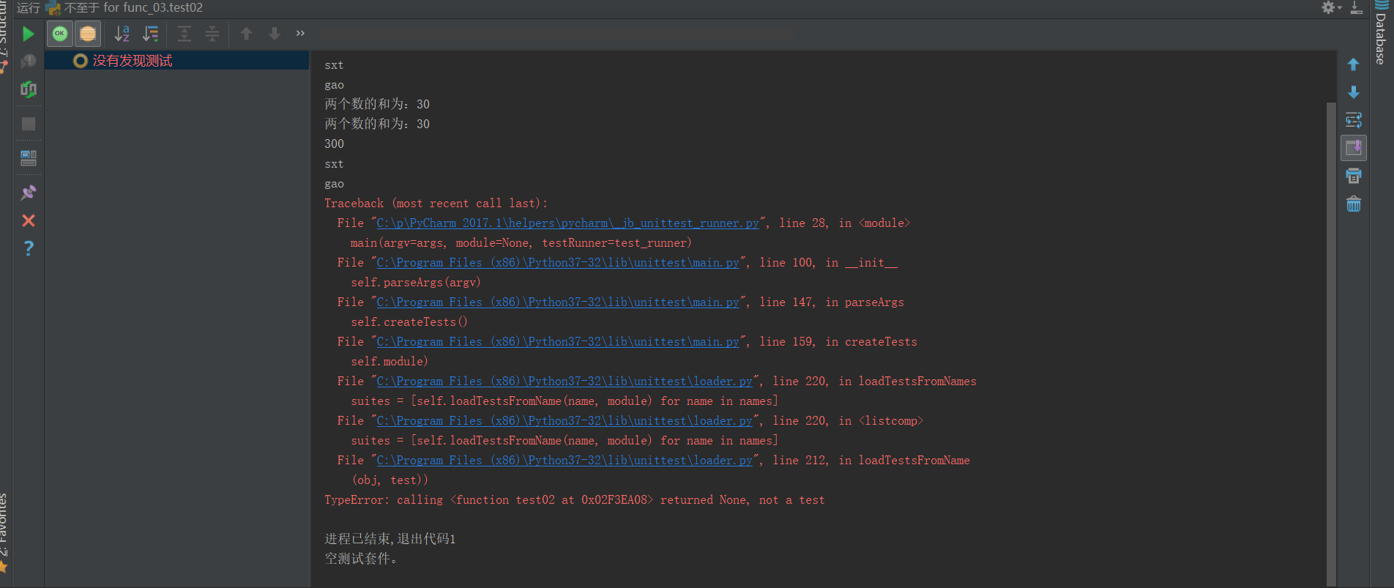Click the console vertical scrollbar
The width and height of the screenshot is (1394, 588).
pos(1331,344)
